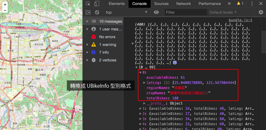The height and width of the screenshot is (130, 266).
Task: Select regionName '信義區' value
Action: 179,88
